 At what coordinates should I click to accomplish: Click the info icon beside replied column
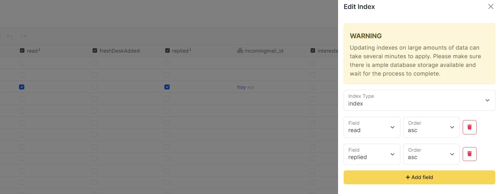pyautogui.click(x=190, y=50)
